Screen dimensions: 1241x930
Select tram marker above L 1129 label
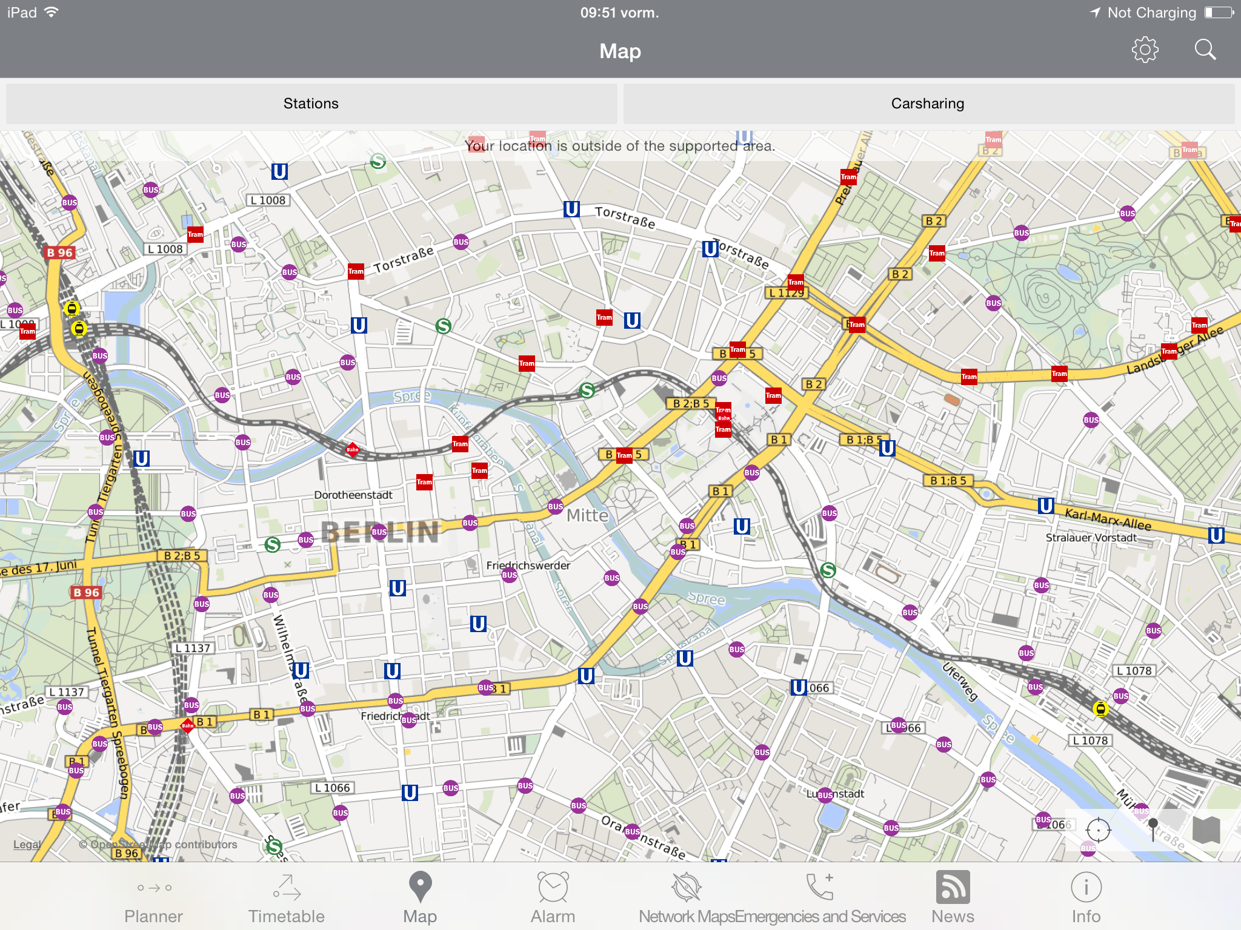(x=796, y=282)
